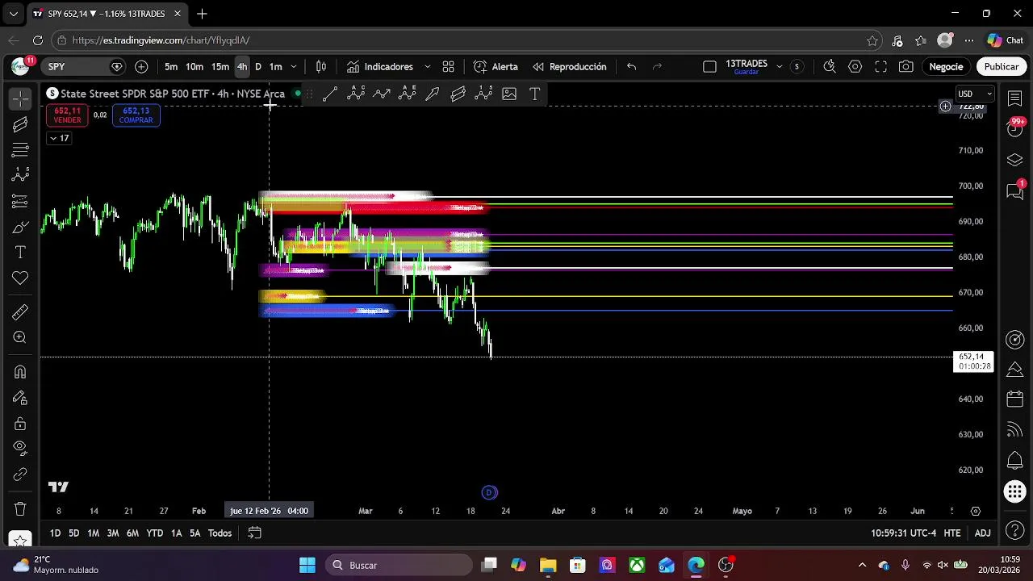This screenshot has height=581, width=1033.
Task: Click the add symbol plus button
Action: (141, 67)
